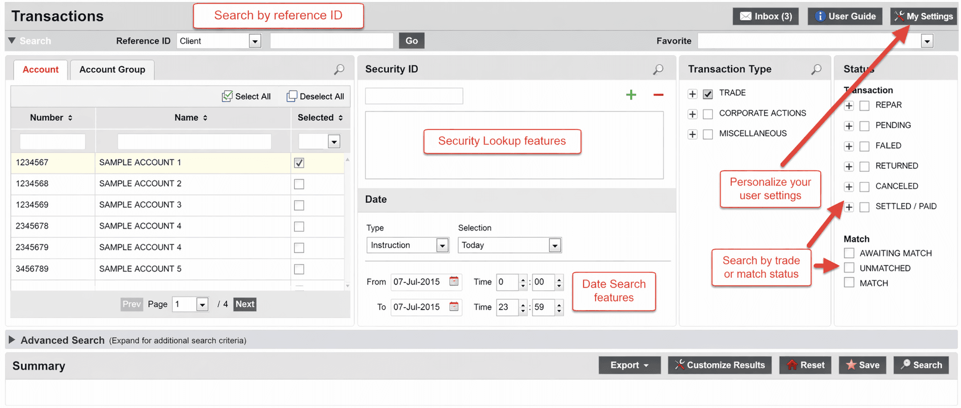Click the account list scrollbar
961x408 pixels.
(347, 222)
